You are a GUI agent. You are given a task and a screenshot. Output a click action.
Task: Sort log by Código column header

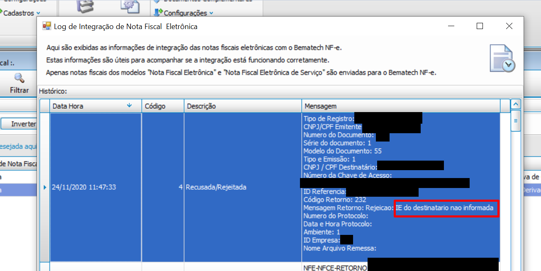pos(163,106)
